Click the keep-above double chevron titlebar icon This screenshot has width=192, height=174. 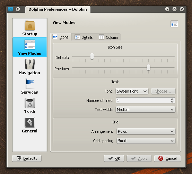point(18,9)
